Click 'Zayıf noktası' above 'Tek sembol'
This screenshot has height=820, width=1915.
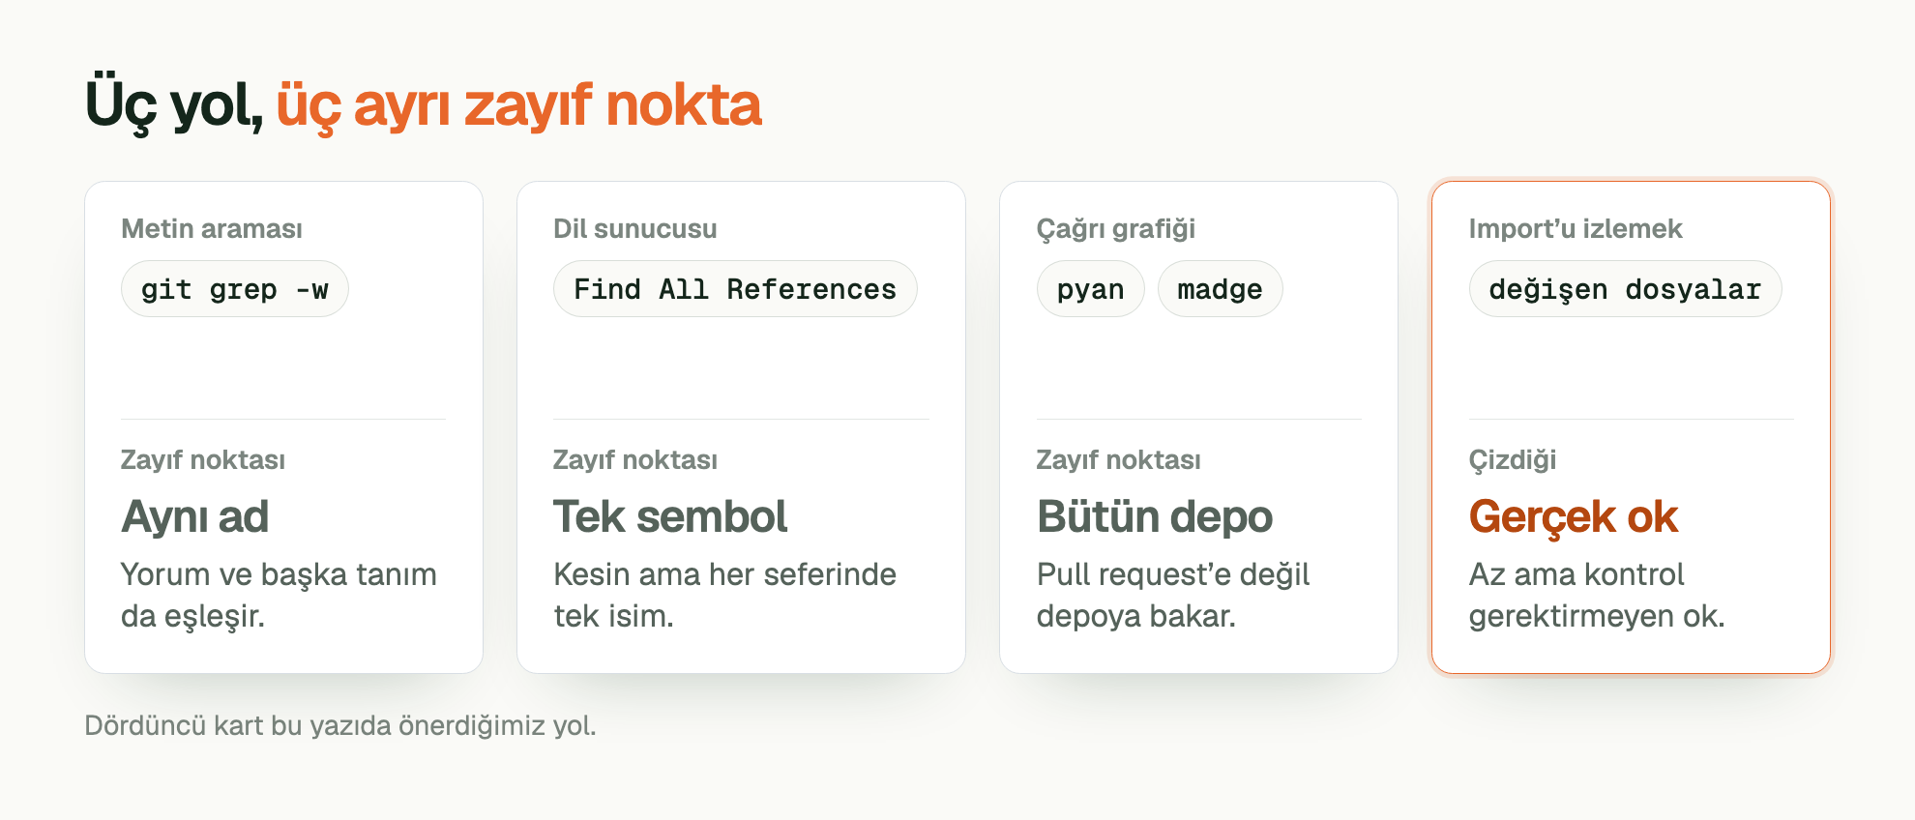click(x=635, y=460)
